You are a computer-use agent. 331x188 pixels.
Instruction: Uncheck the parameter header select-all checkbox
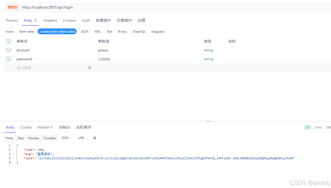pyautogui.click(x=8, y=41)
